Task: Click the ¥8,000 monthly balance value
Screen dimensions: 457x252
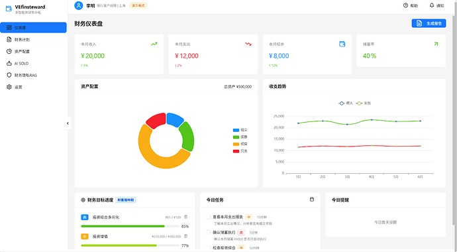Action: pyautogui.click(x=279, y=56)
